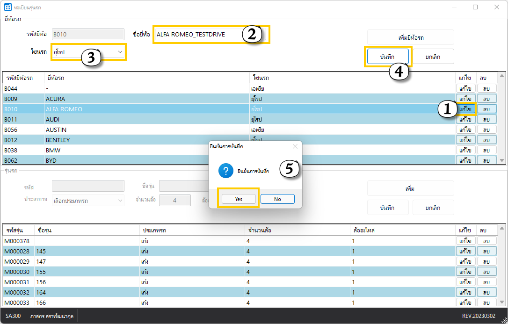Viewport: 508px width, 324px height.
Task: Open the car zone dropdown showing ยุโรป
Action: click(x=88, y=52)
